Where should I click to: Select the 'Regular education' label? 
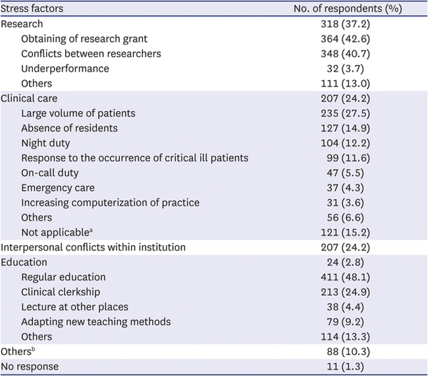pyautogui.click(x=63, y=277)
